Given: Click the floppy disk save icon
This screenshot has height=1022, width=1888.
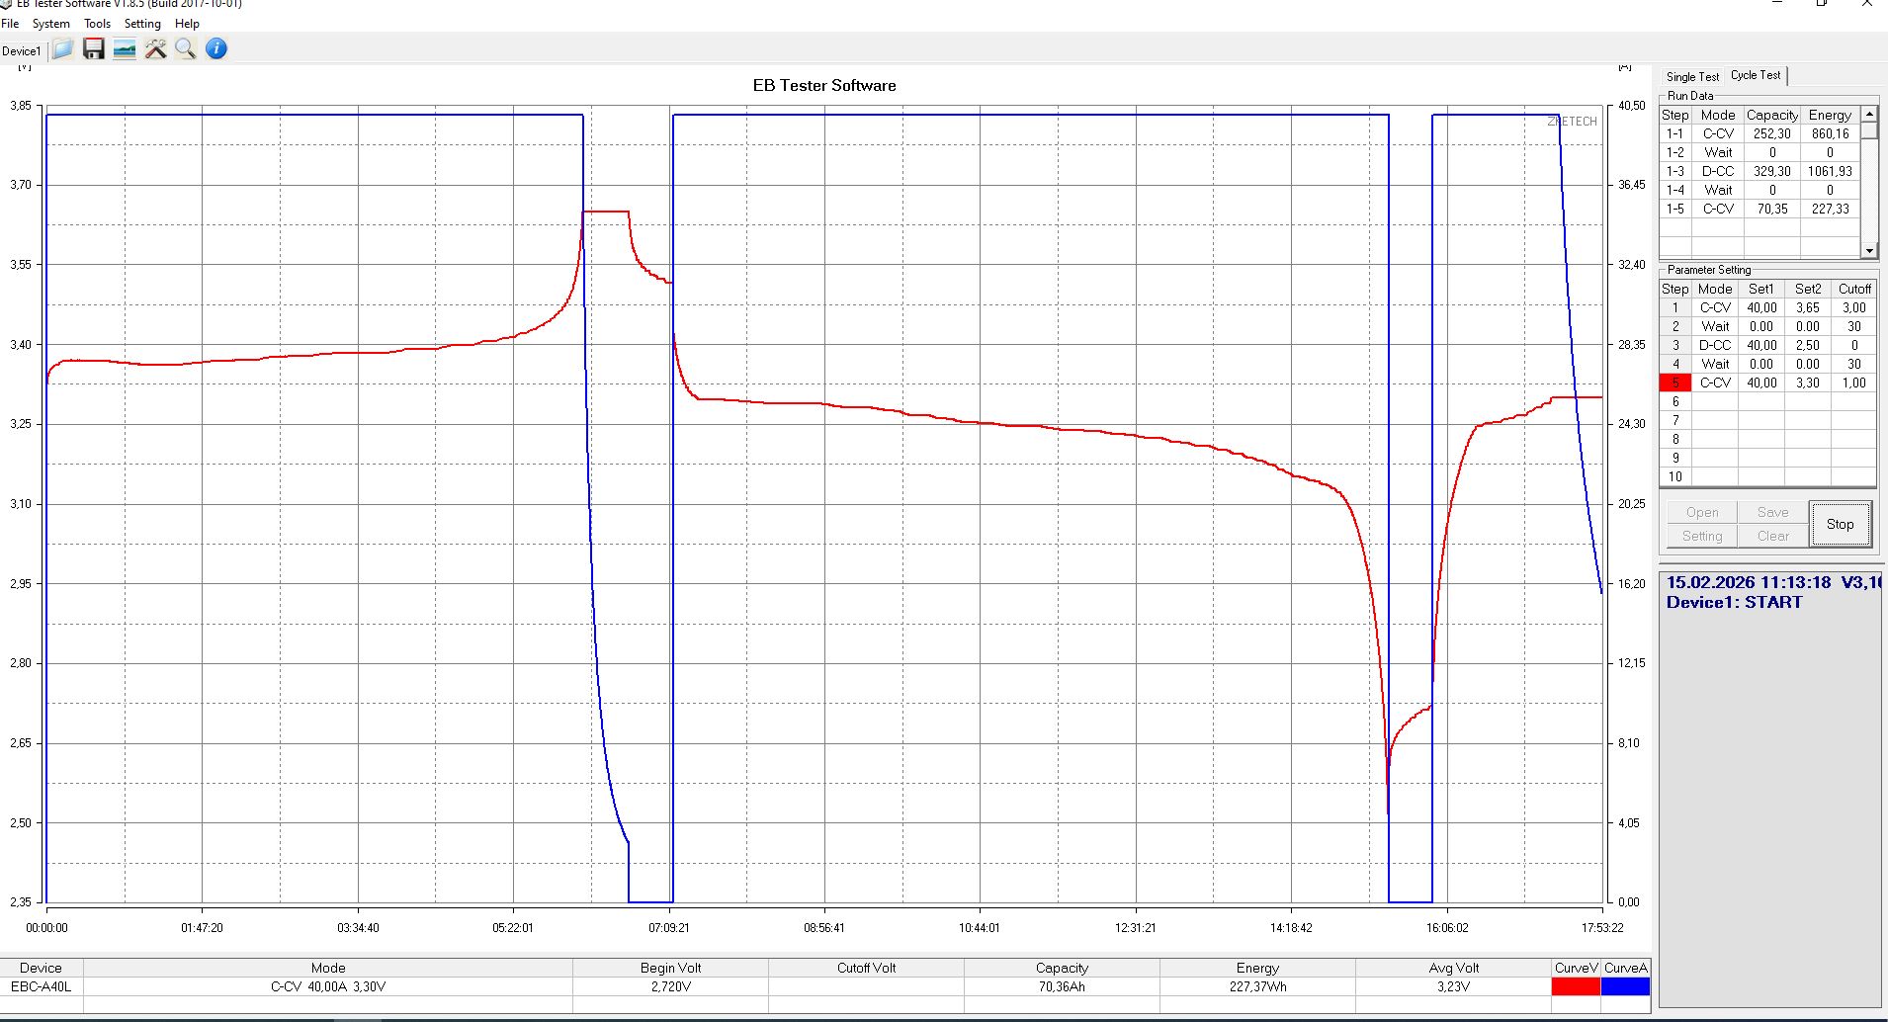Looking at the screenshot, I should pyautogui.click(x=94, y=48).
